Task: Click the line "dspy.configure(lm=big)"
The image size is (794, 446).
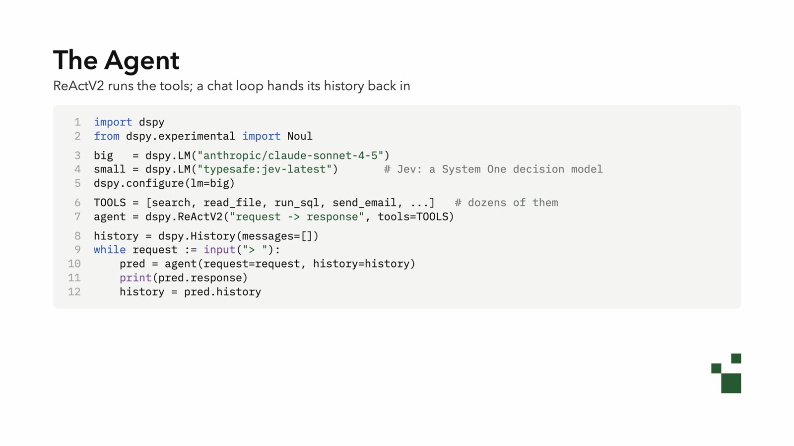Action: click(x=164, y=183)
